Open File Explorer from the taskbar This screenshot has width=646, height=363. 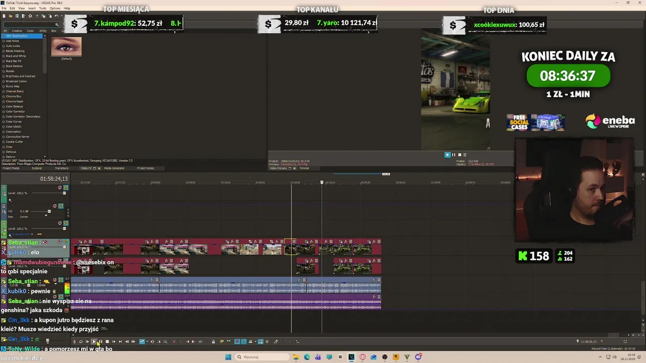pyautogui.click(x=296, y=357)
